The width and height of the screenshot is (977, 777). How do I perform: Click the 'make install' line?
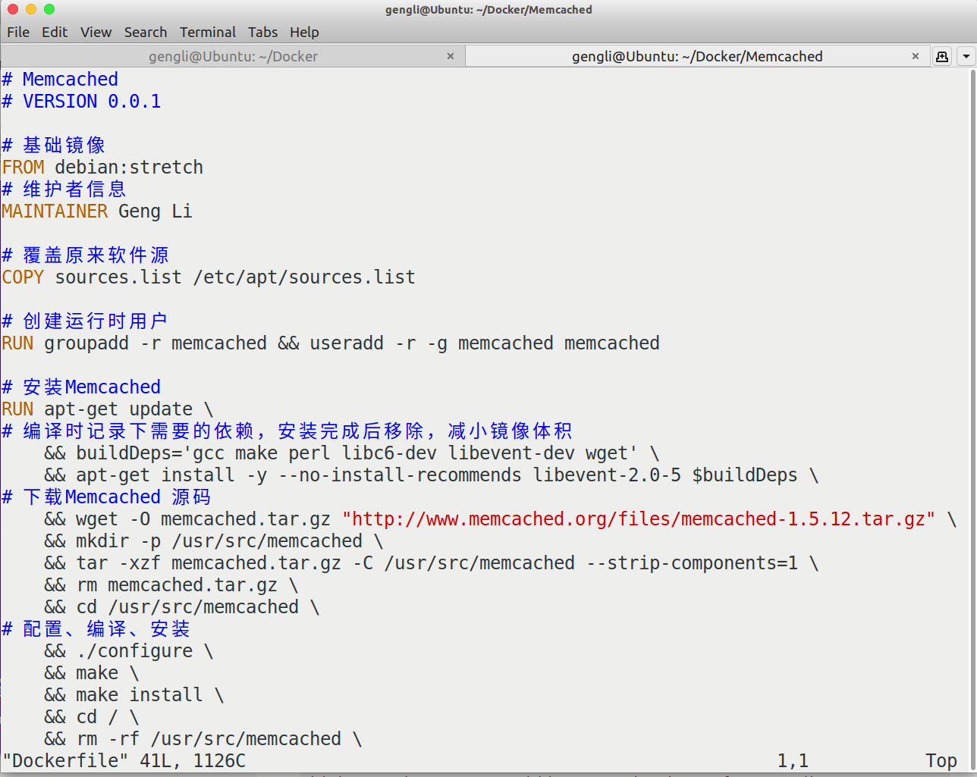134,695
